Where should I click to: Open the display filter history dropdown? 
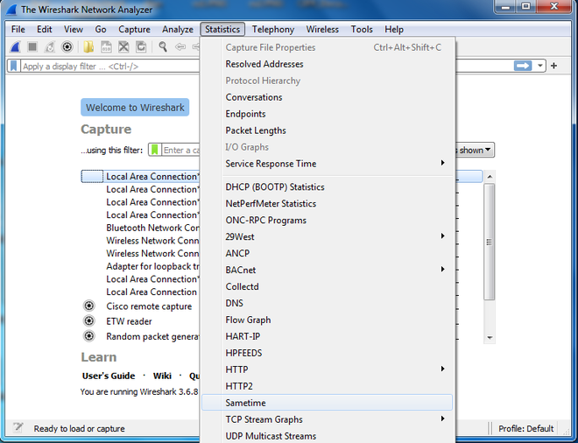[x=539, y=66]
